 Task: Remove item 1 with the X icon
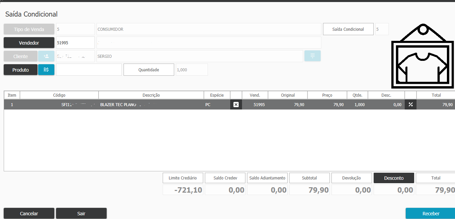click(236, 104)
